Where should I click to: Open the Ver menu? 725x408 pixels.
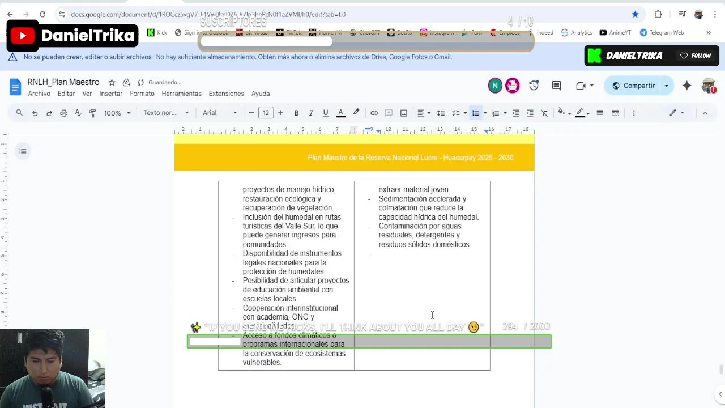point(87,93)
